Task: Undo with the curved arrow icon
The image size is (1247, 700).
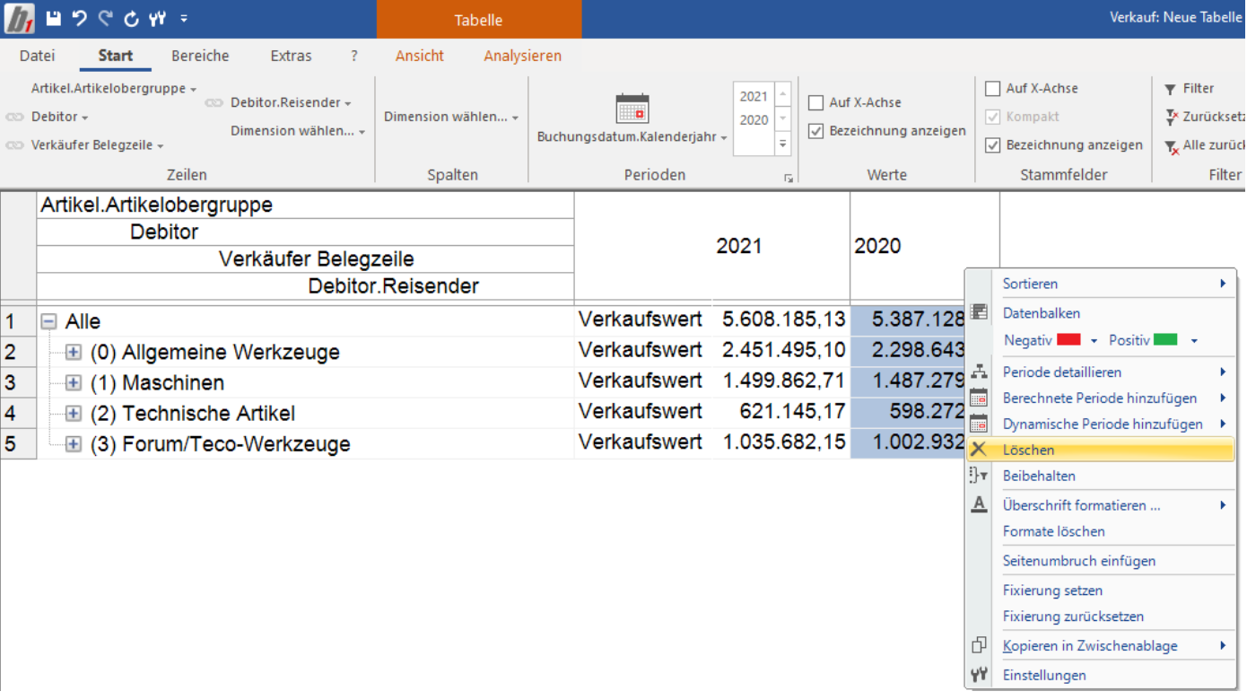Action: coord(79,18)
